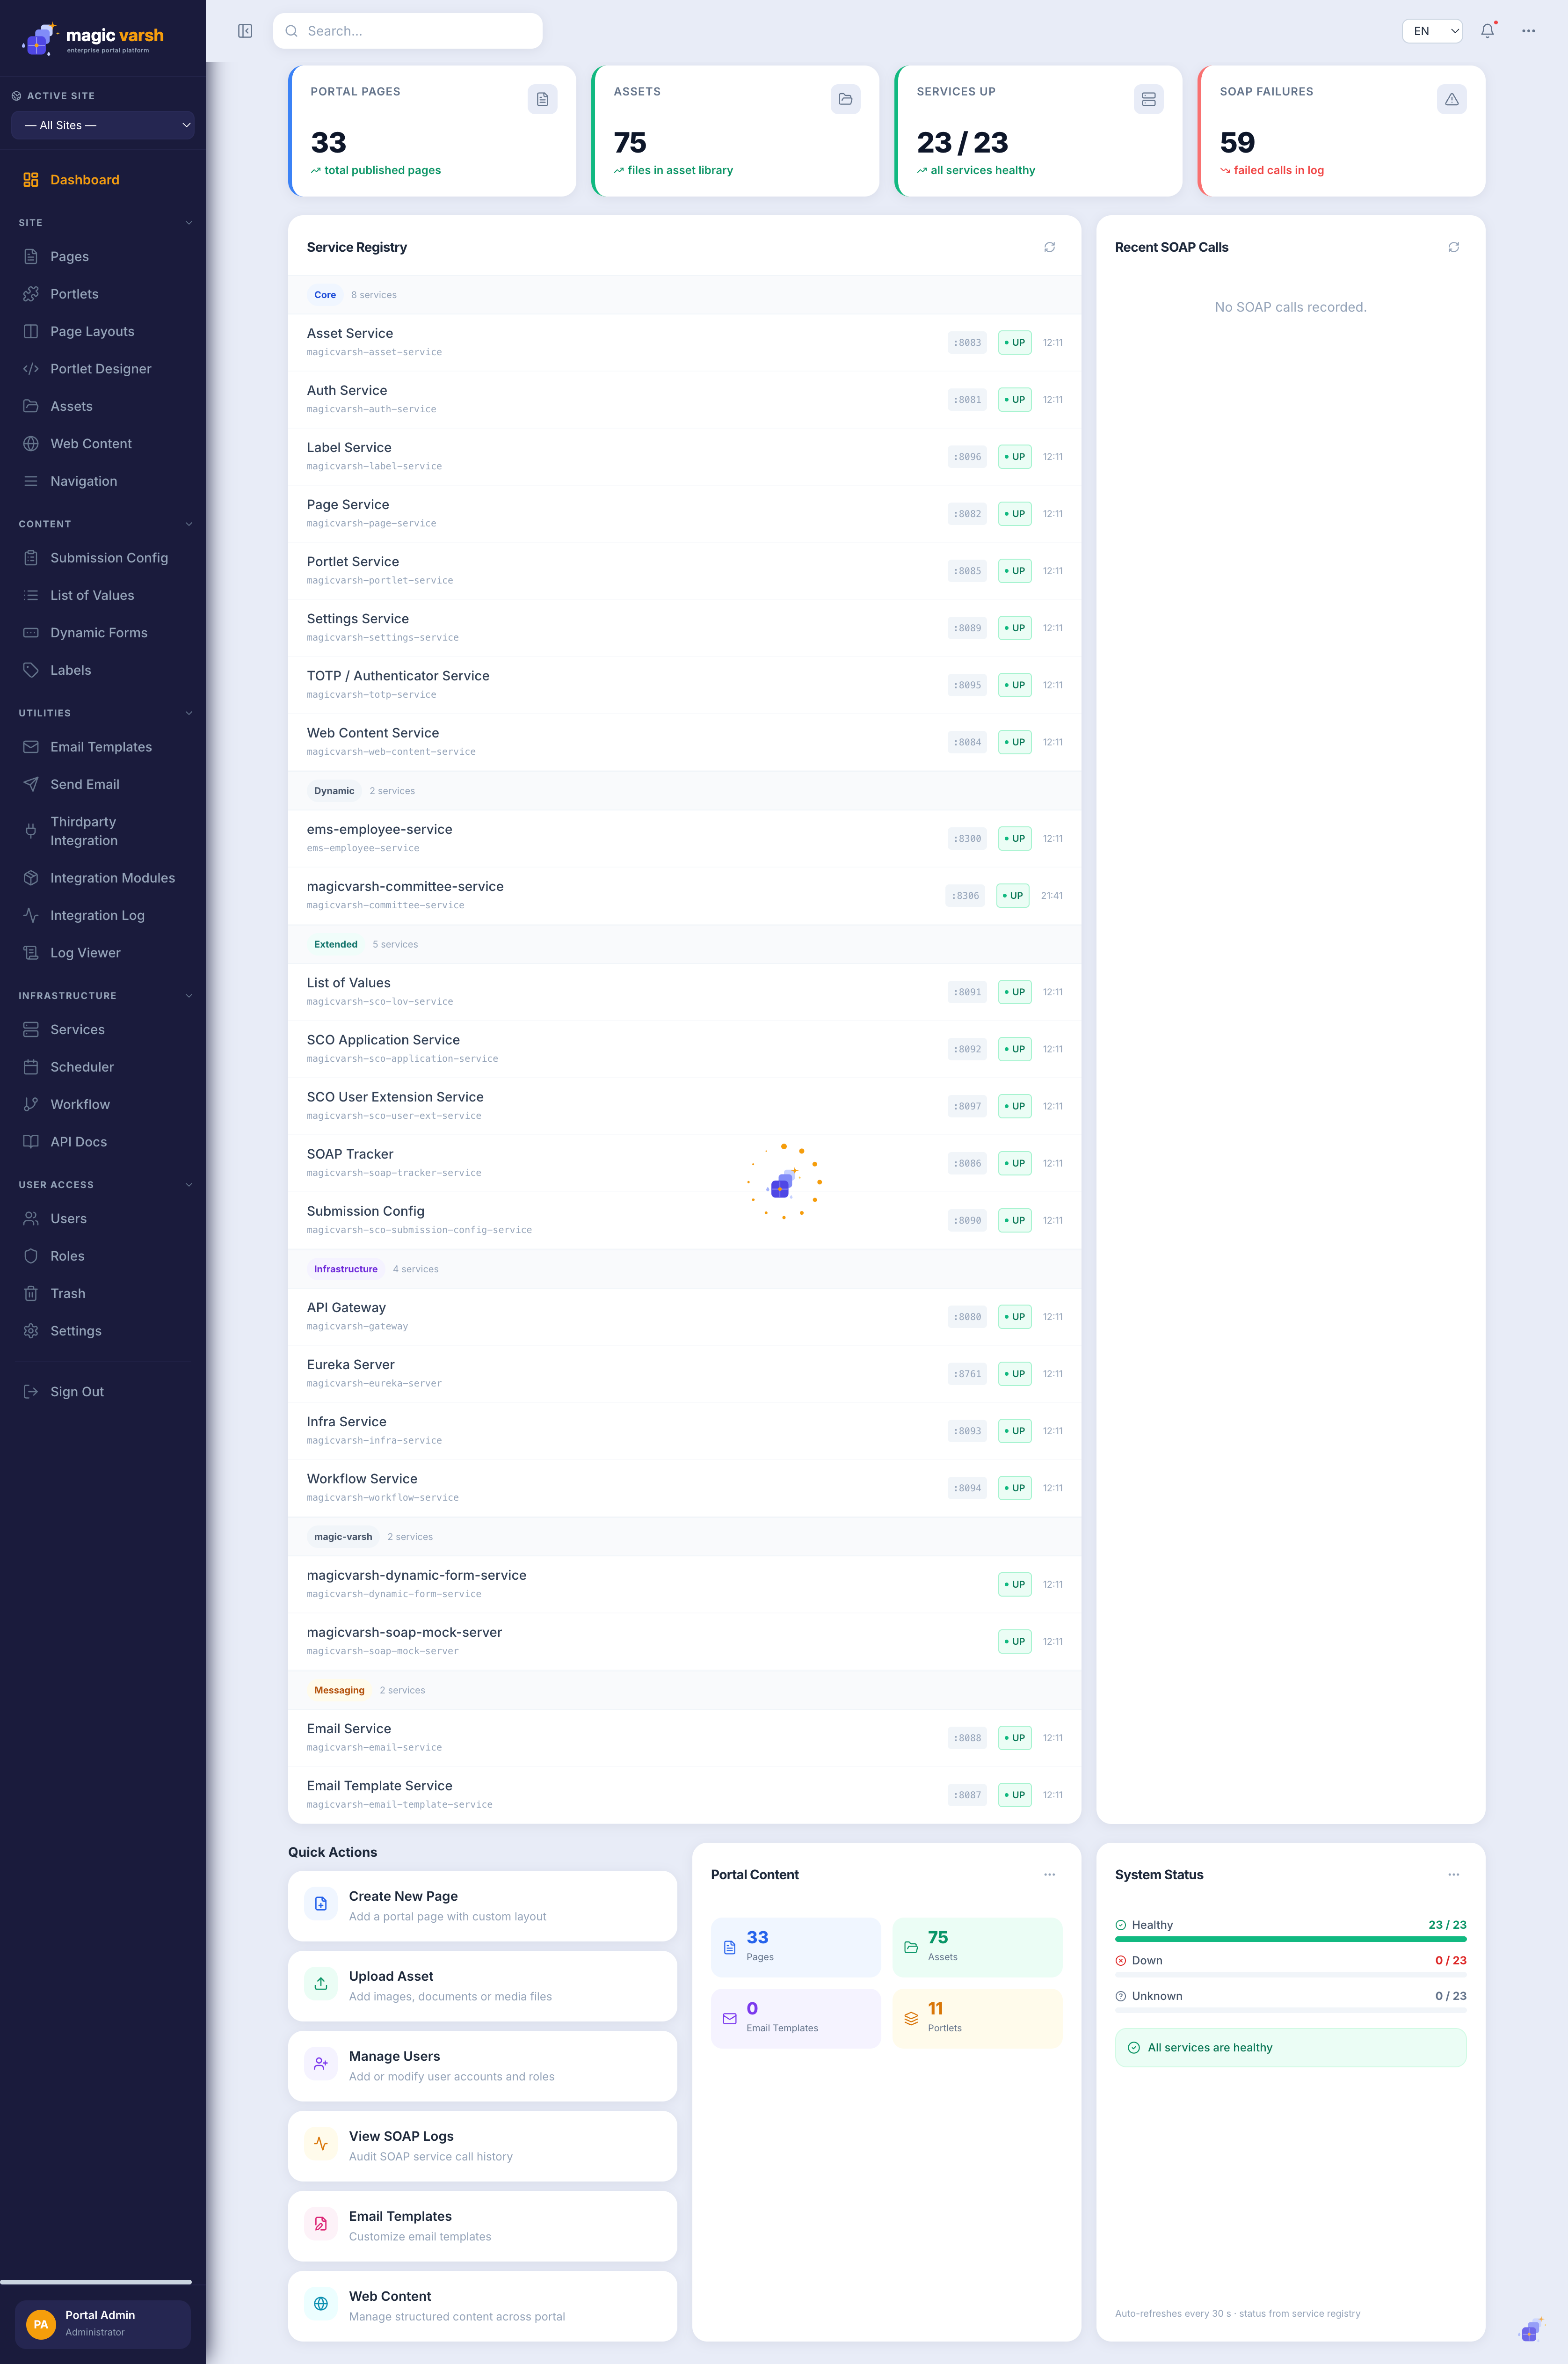1568x2364 pixels.
Task: Open the Portal Content options menu
Action: (1049, 1875)
